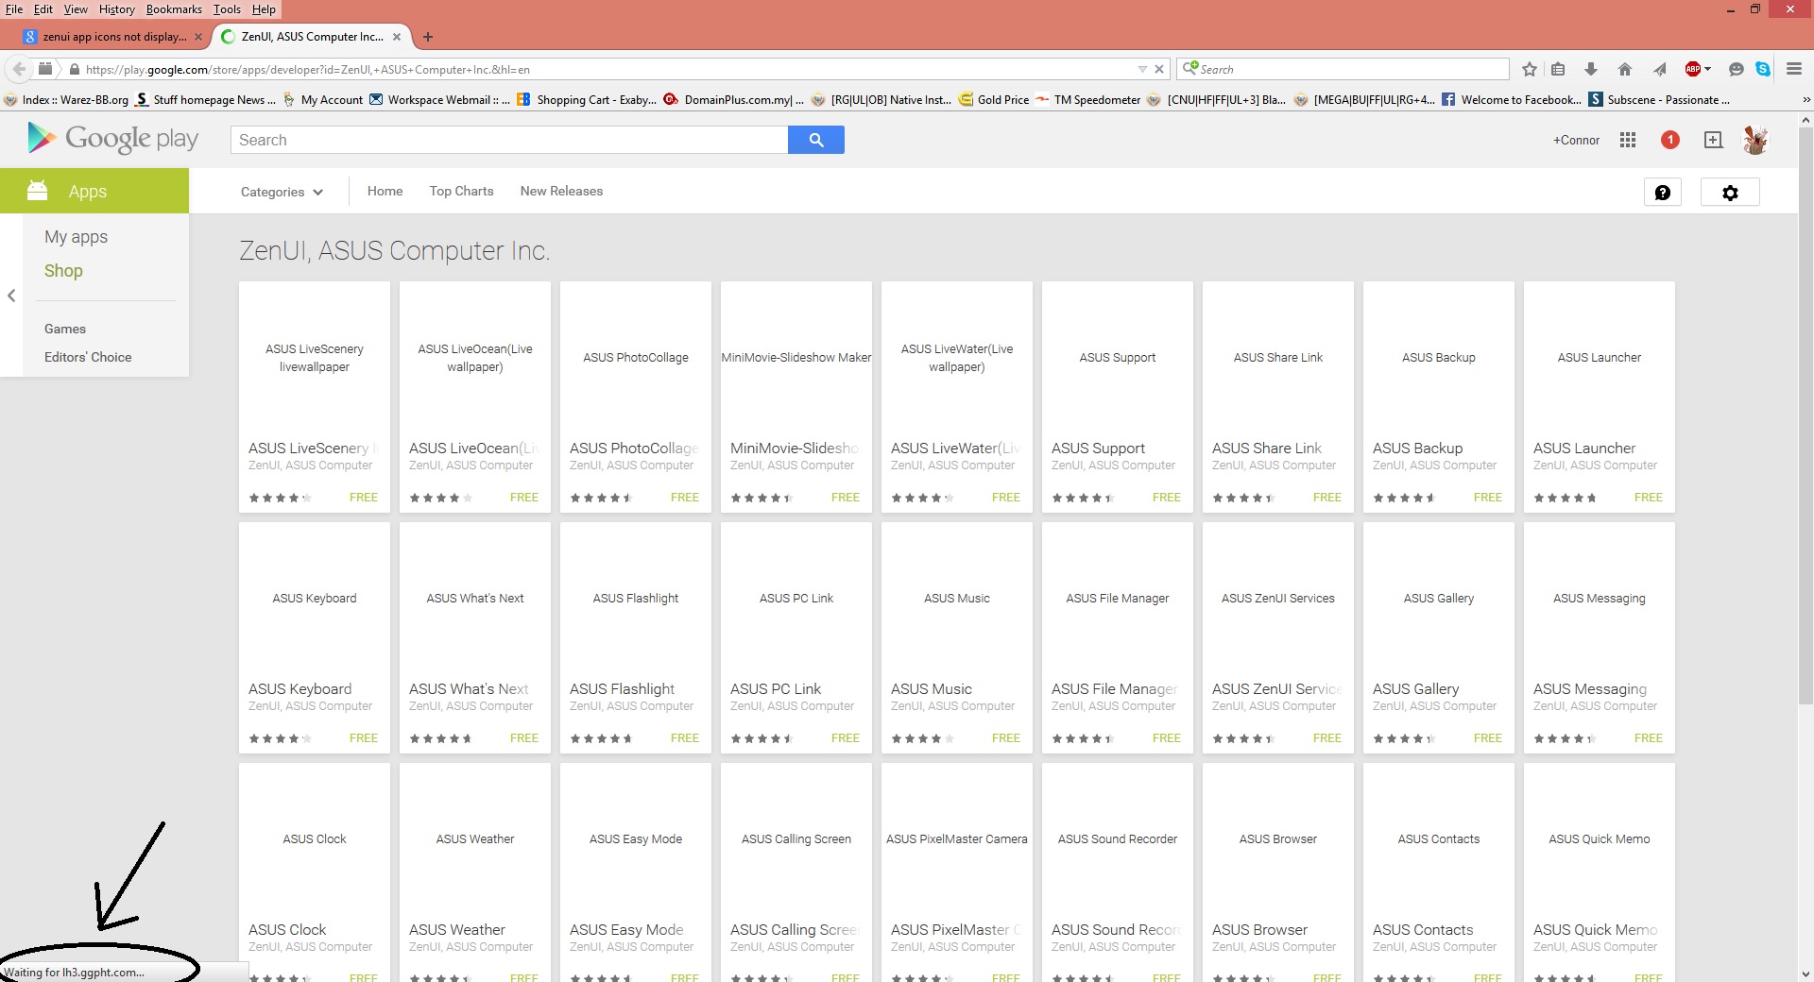Open Welcome to Facebook bookmark
The width and height of the screenshot is (1814, 982).
tap(1511, 99)
